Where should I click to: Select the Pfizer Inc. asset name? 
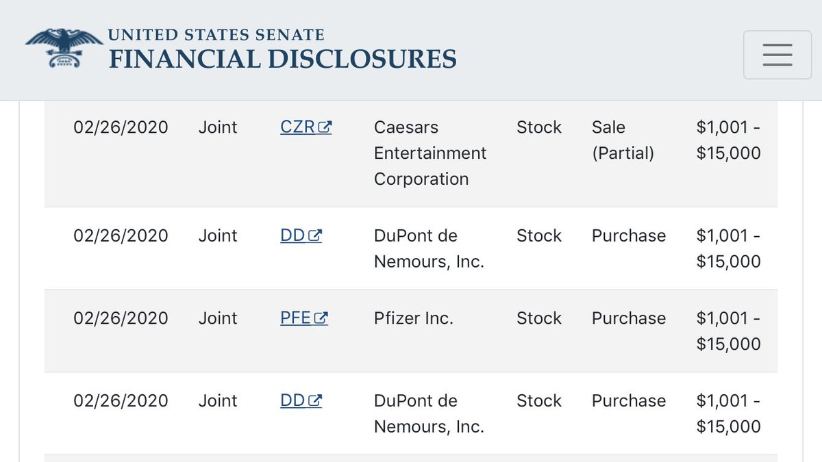414,318
